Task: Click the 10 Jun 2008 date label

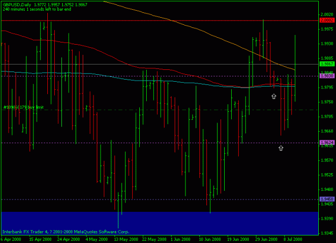Action: 210,239
